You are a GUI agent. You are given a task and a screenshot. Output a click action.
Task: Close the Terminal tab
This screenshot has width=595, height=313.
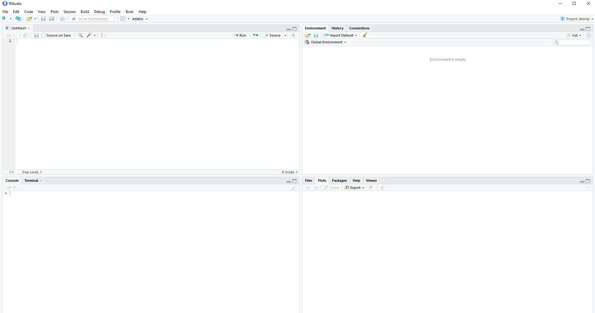41,181
